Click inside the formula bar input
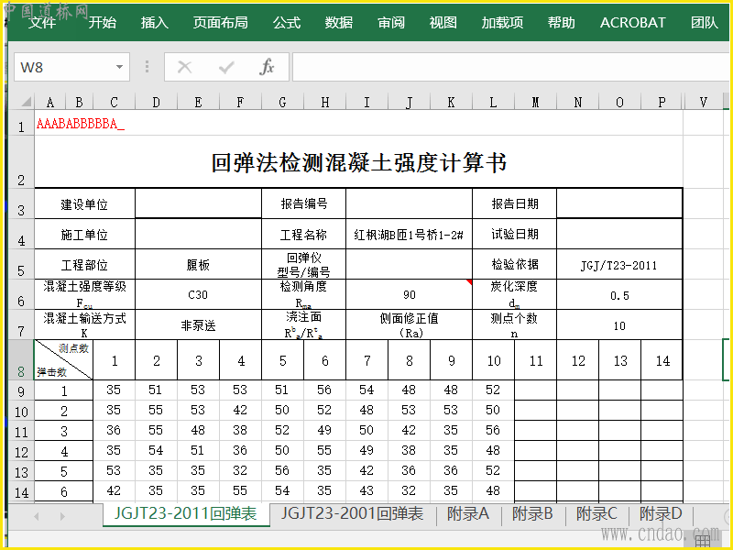This screenshot has height=550, width=733. (512, 67)
